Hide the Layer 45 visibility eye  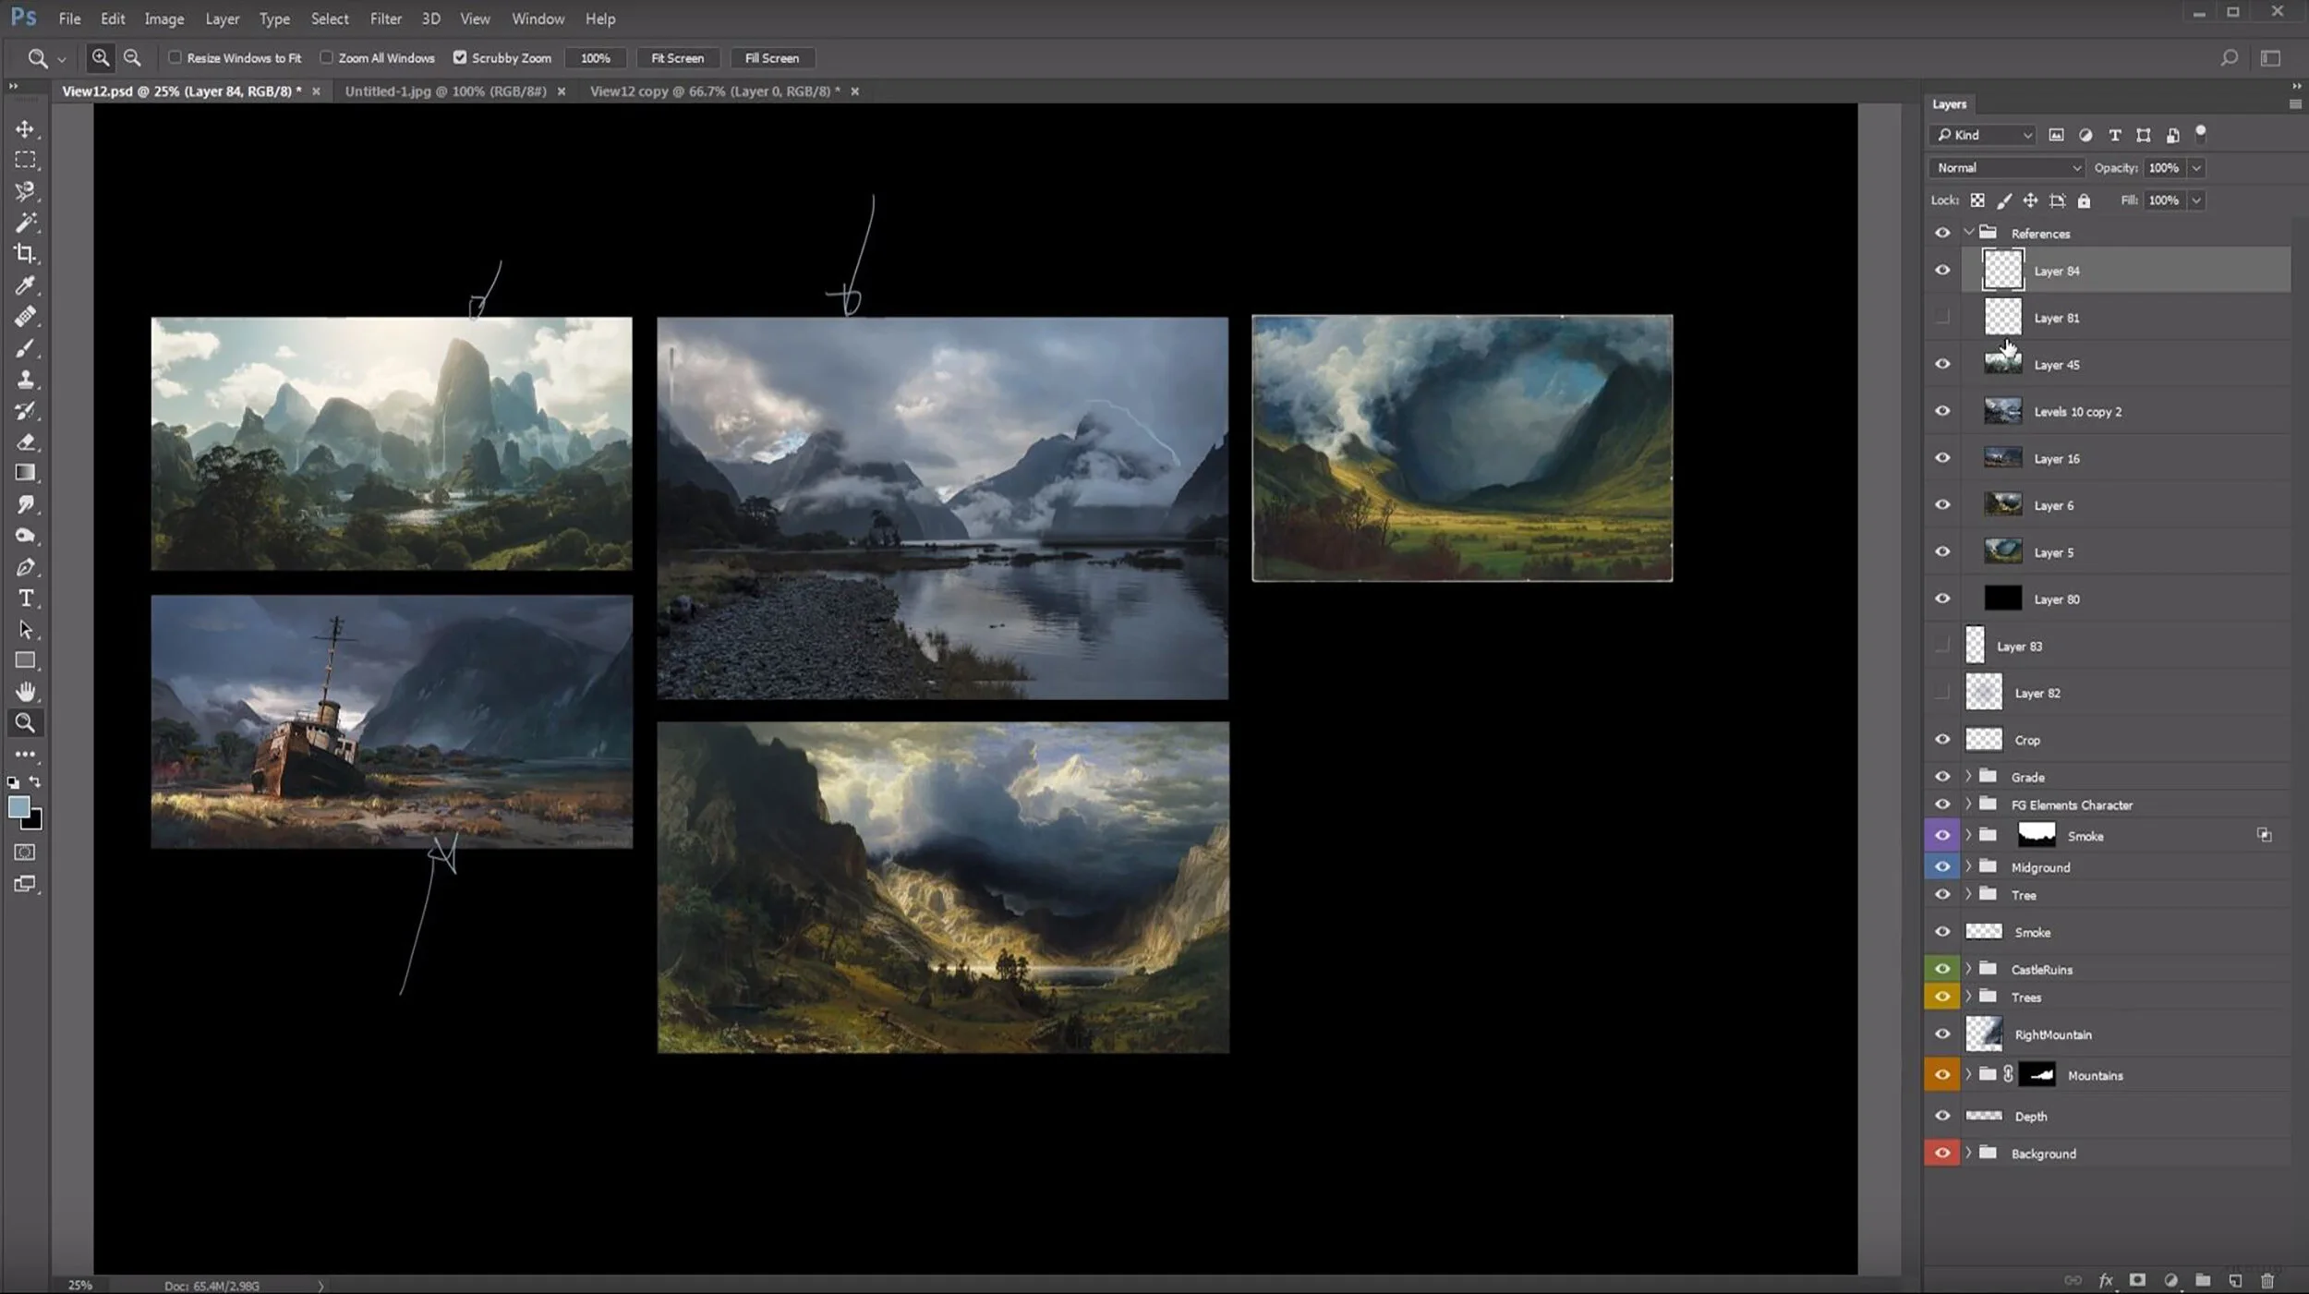click(1942, 364)
